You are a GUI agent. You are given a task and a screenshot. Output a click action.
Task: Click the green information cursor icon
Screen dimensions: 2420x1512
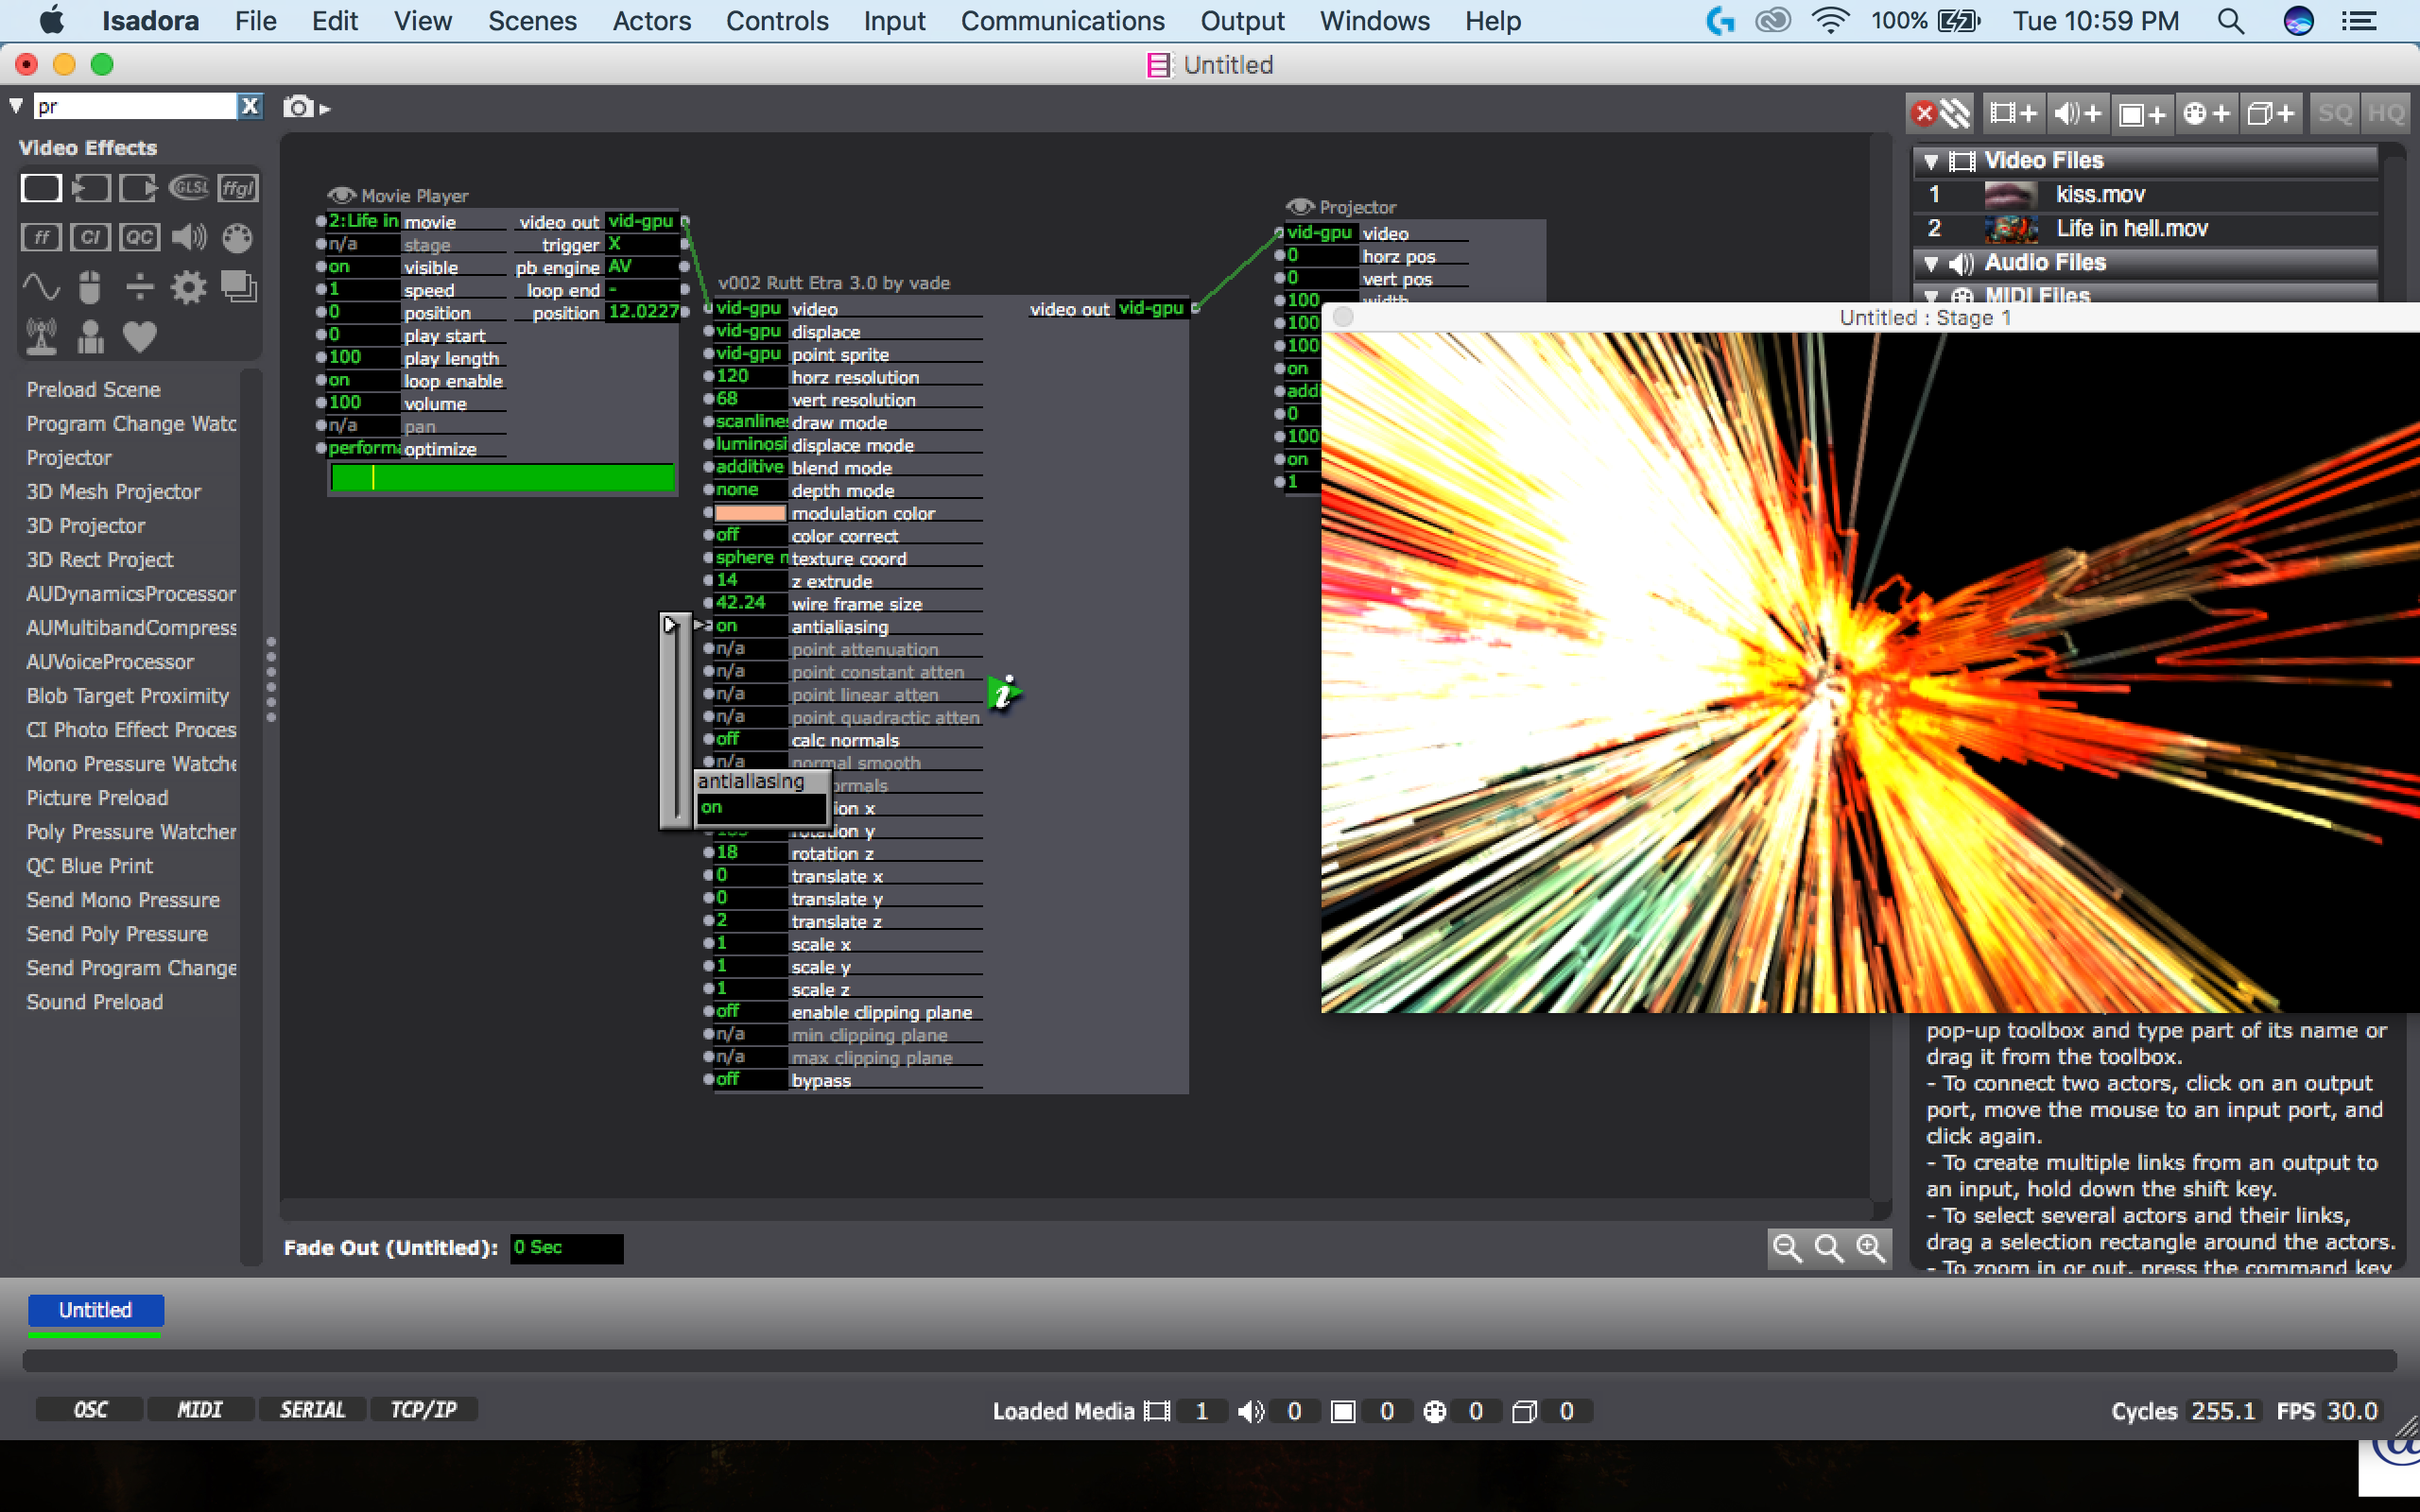[1004, 692]
